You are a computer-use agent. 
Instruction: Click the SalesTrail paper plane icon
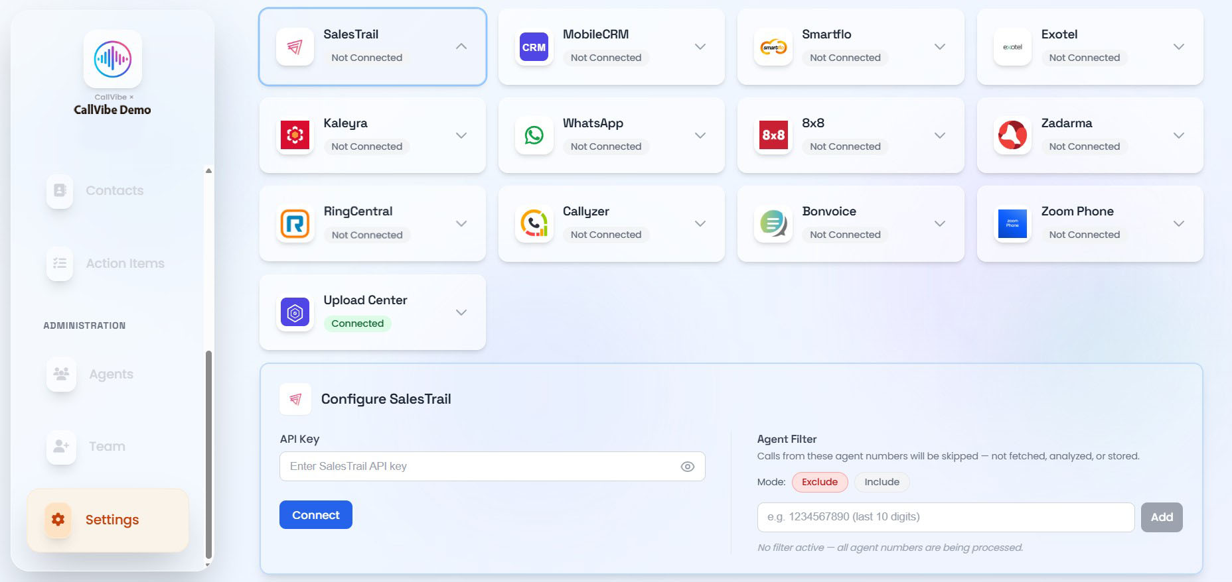coord(295,46)
